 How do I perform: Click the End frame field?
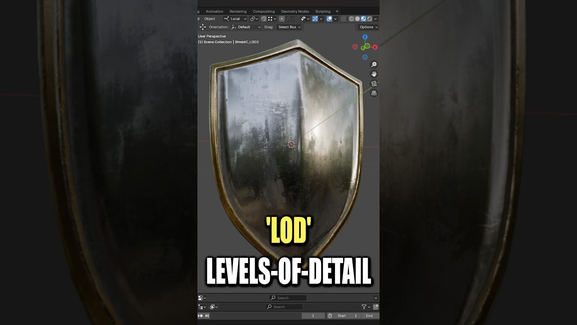tap(370, 316)
